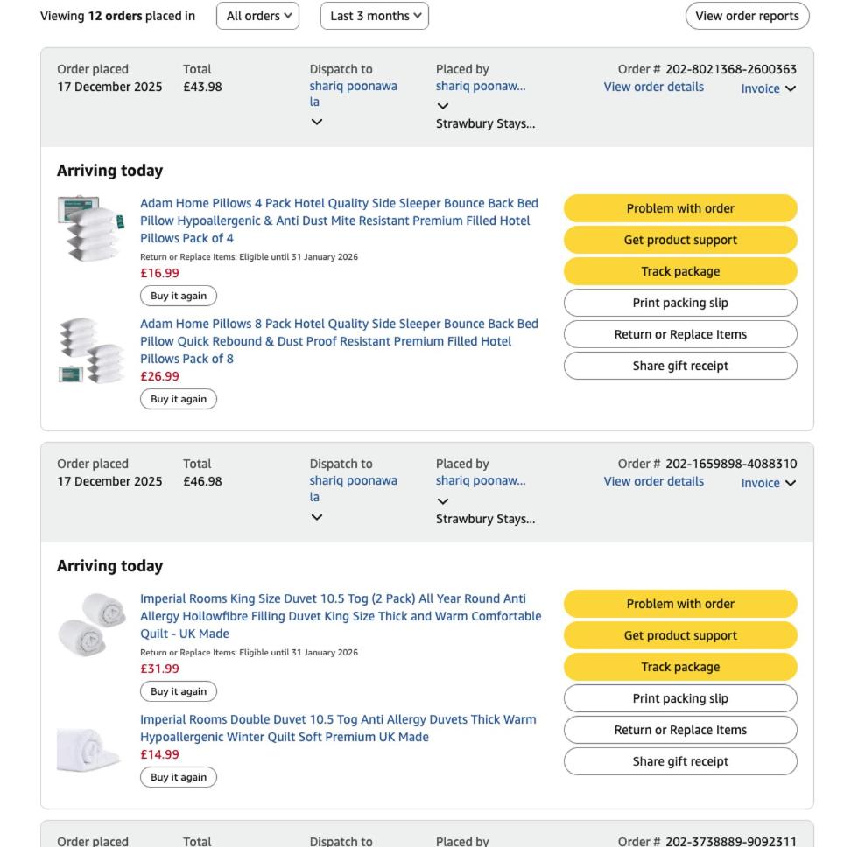844x847 pixels.
Task: View order details for order 202-8021368-2600363
Action: tap(653, 87)
